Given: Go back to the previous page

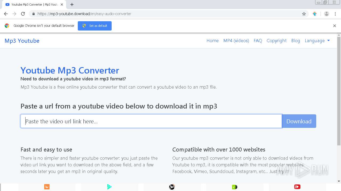Looking at the screenshot, I should (x=6, y=14).
